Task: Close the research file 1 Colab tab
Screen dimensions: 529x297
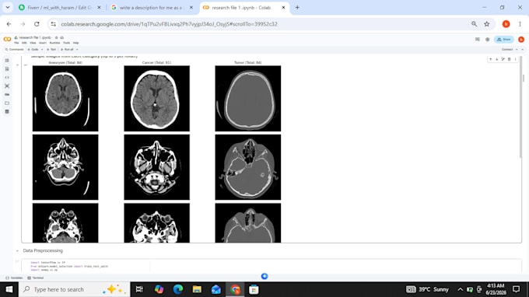Action: (x=283, y=8)
